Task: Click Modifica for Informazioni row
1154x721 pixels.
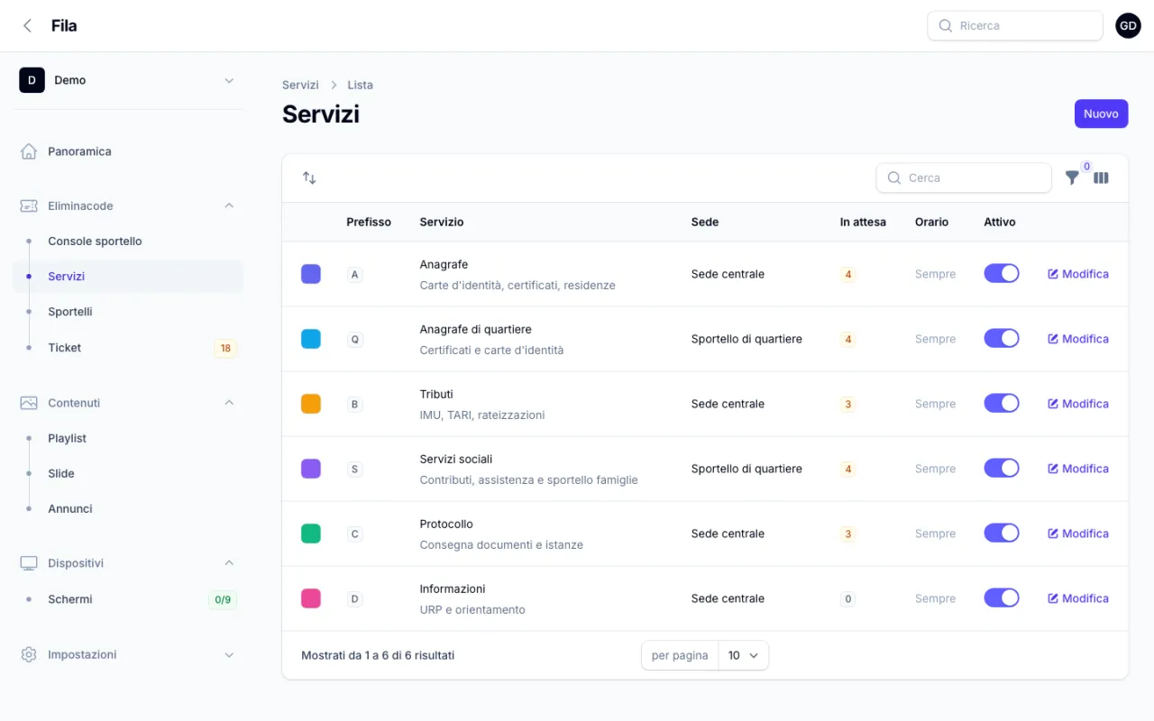Action: click(1078, 598)
